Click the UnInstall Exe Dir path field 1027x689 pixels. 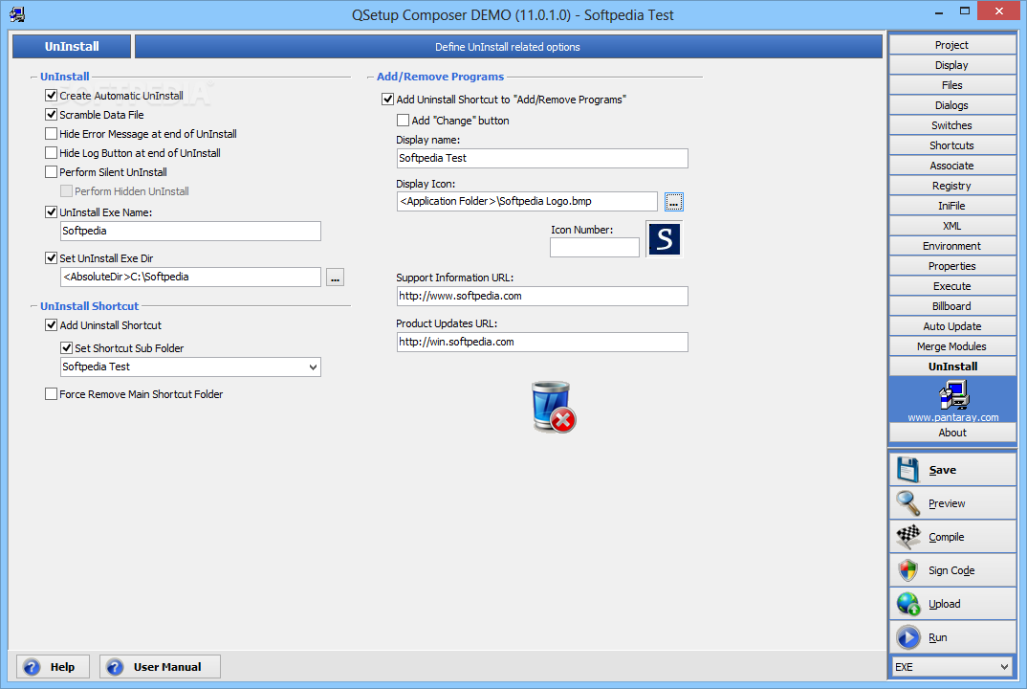(x=190, y=277)
